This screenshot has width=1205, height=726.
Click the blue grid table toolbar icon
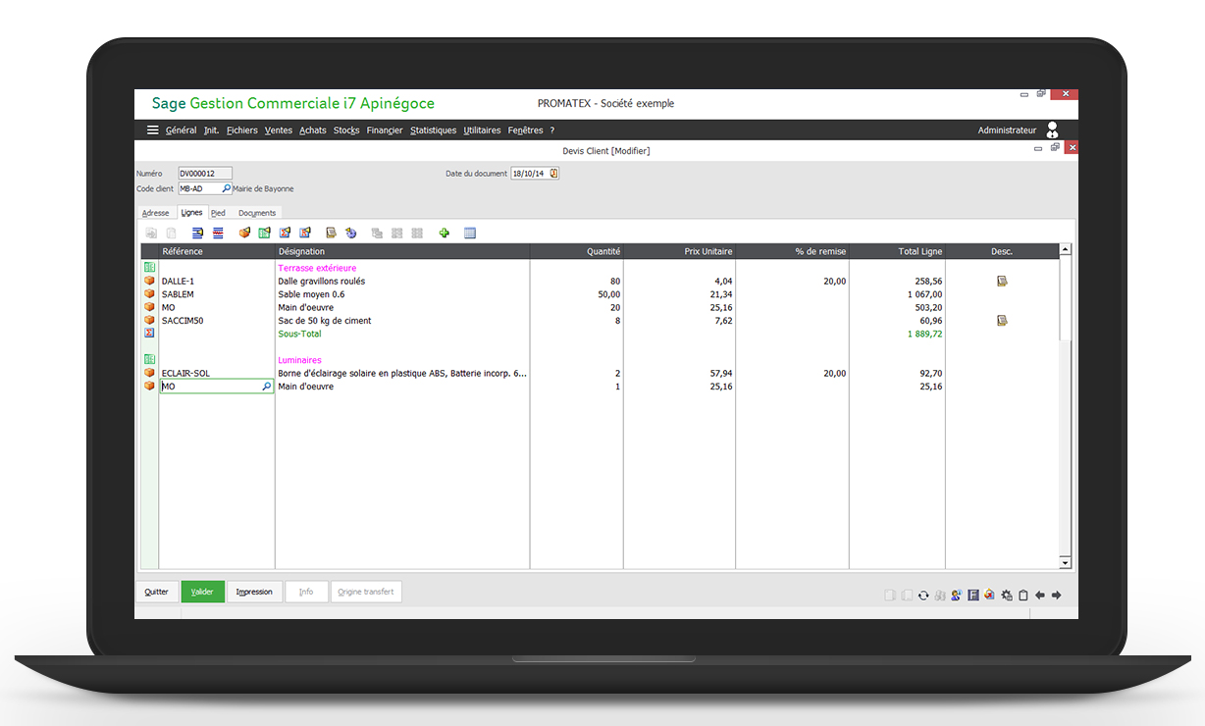pos(469,233)
